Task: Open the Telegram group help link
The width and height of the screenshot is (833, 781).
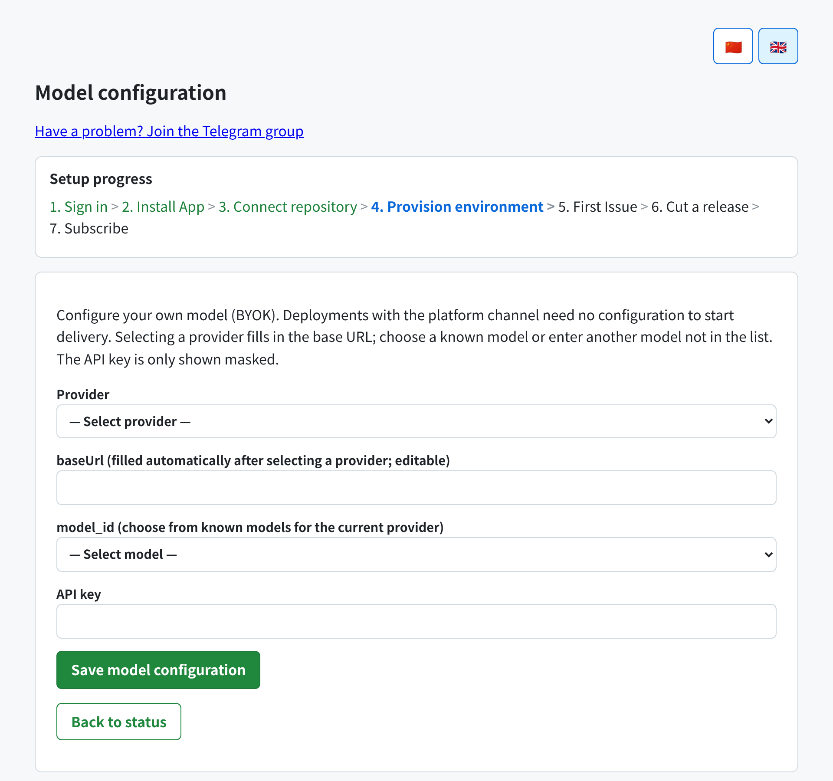Action: click(x=169, y=131)
